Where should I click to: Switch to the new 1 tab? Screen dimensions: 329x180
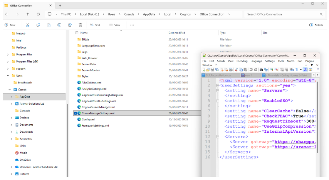tap(250, 75)
